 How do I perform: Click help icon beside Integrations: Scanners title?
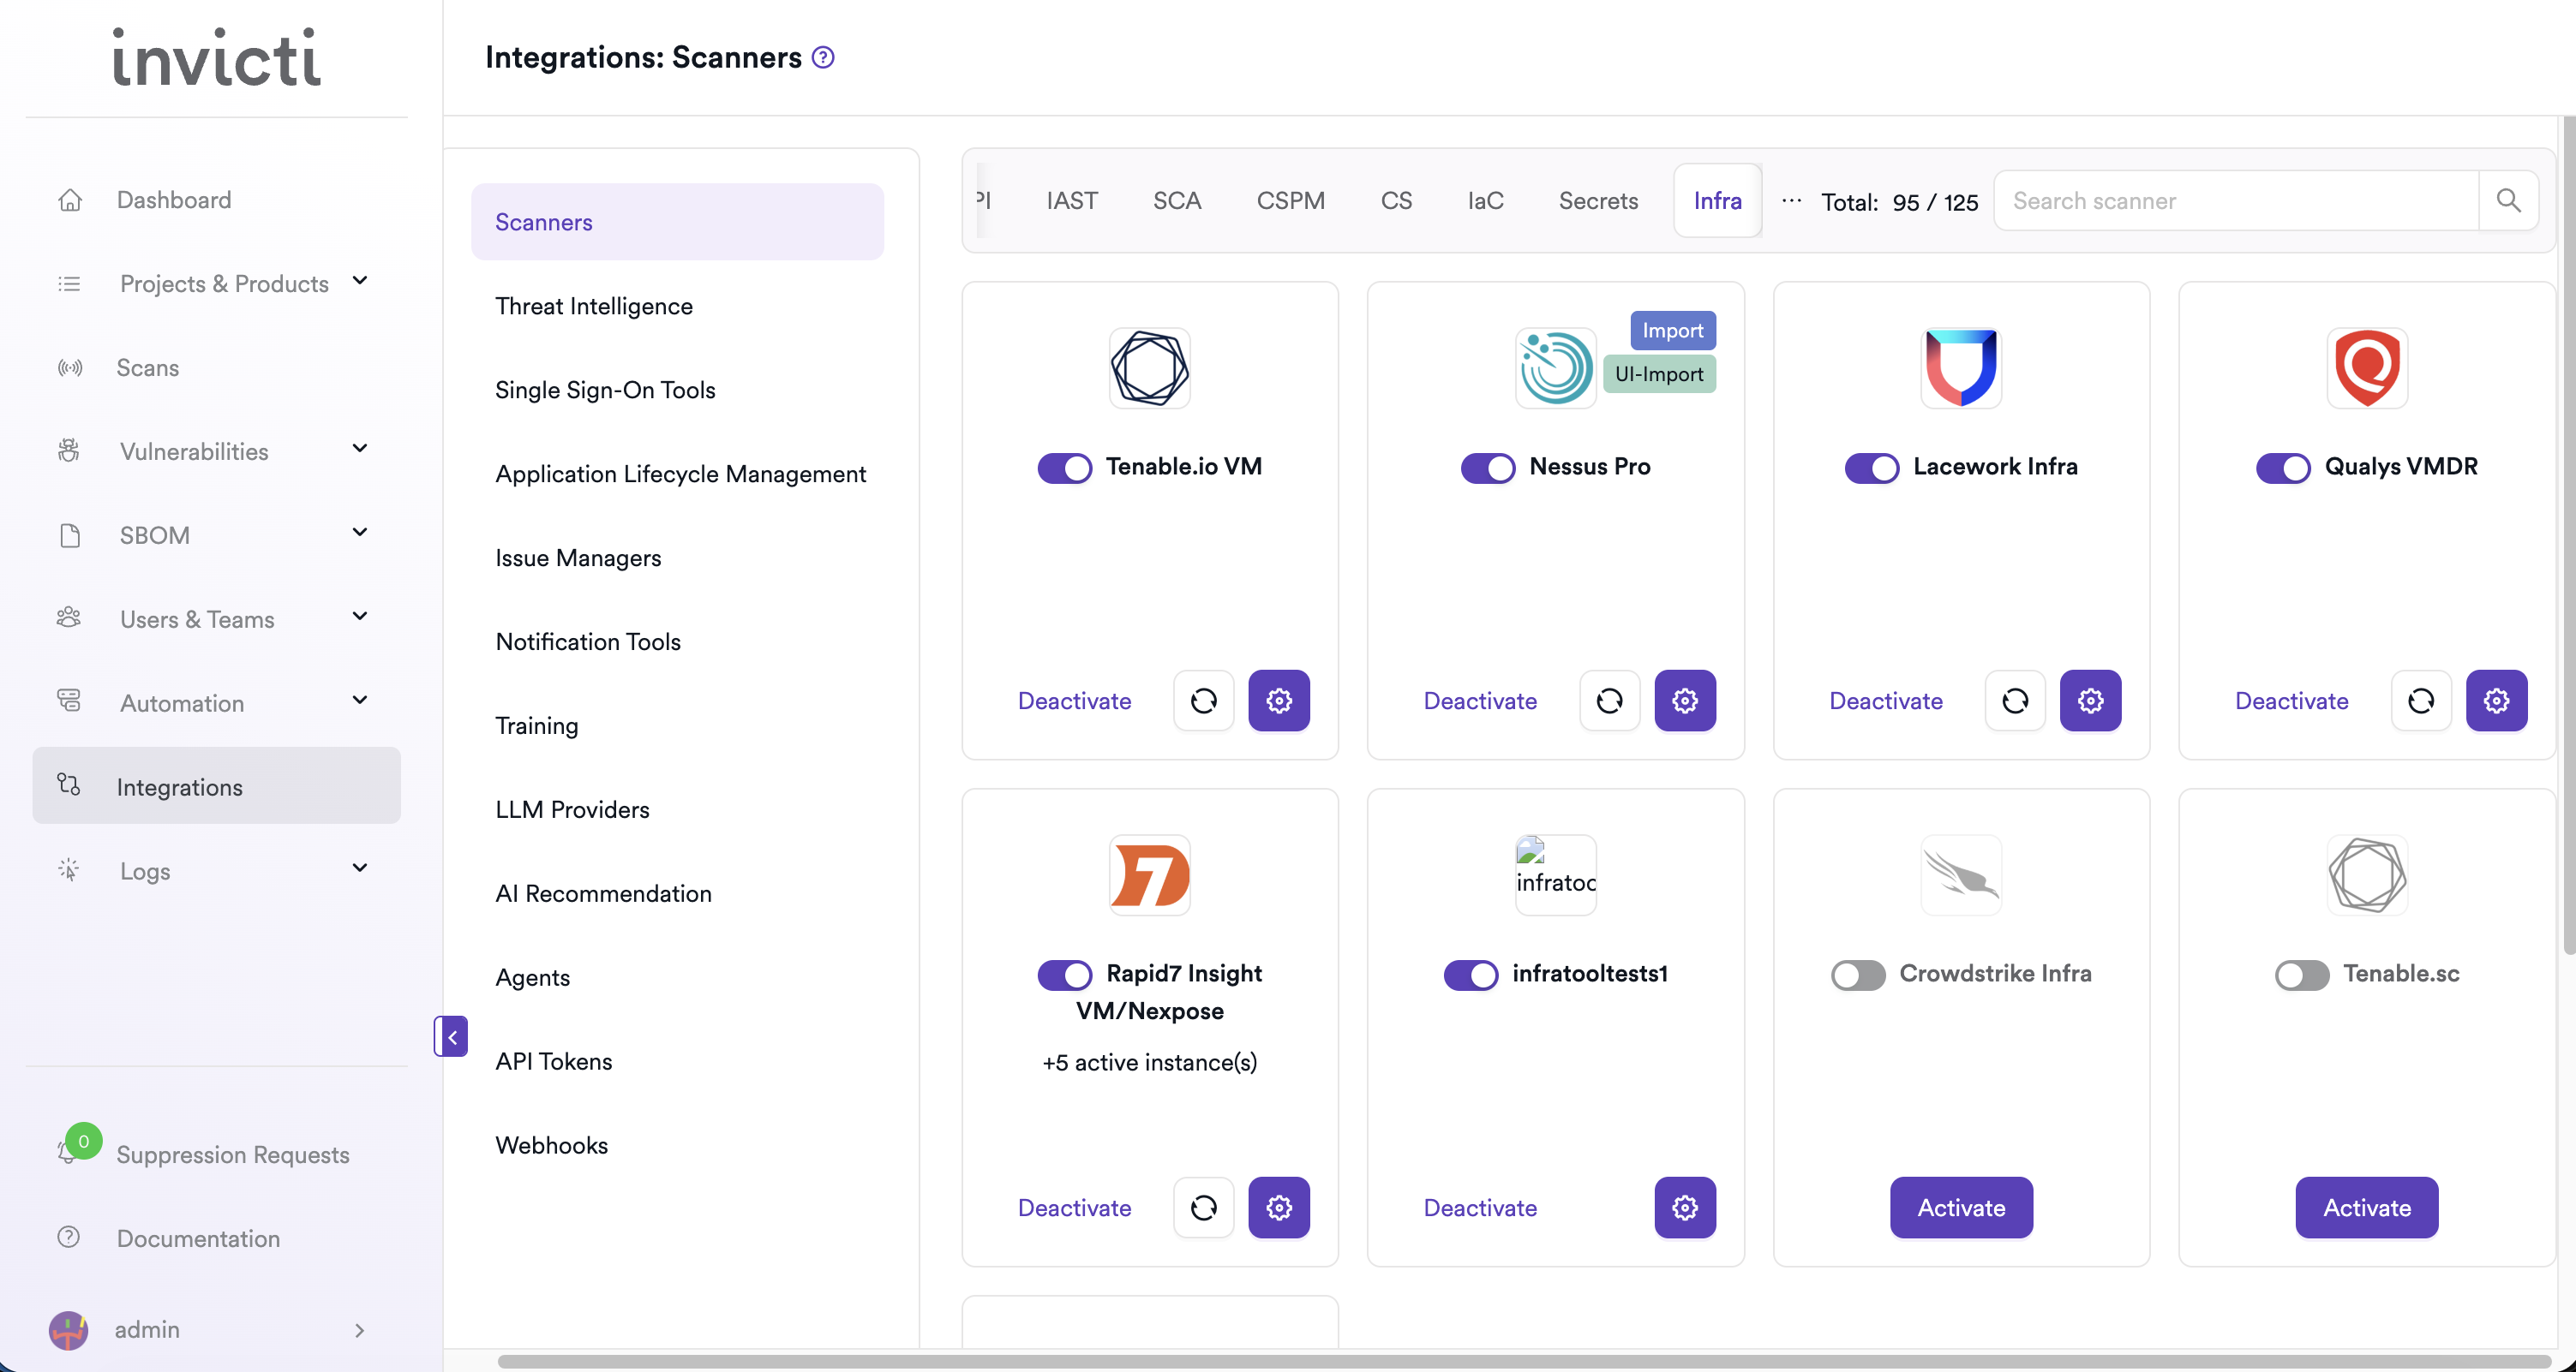[x=823, y=57]
